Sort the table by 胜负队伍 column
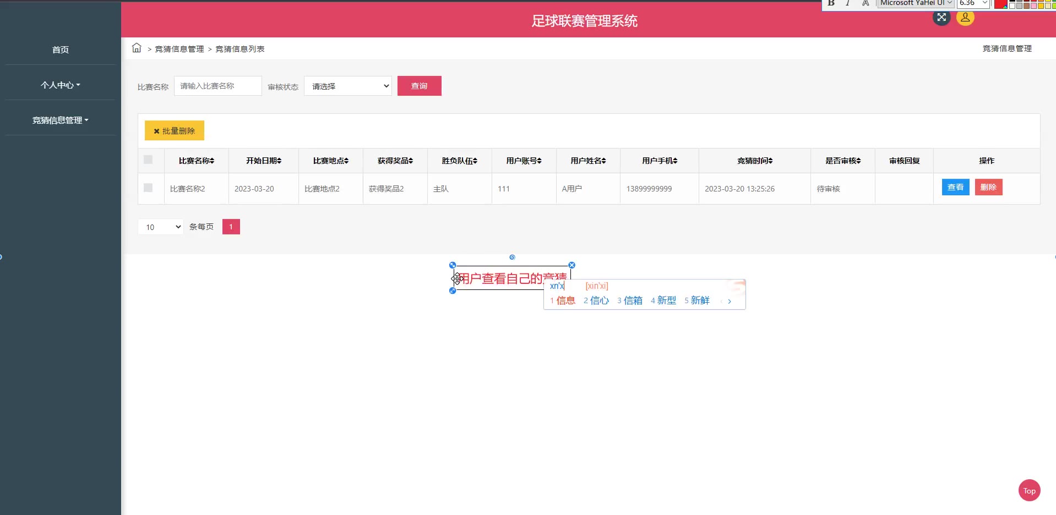This screenshot has height=515, width=1056. (x=460, y=161)
